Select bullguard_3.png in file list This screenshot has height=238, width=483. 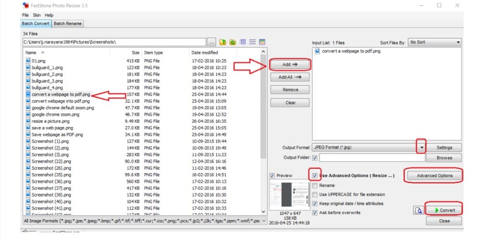pyautogui.click(x=47, y=81)
